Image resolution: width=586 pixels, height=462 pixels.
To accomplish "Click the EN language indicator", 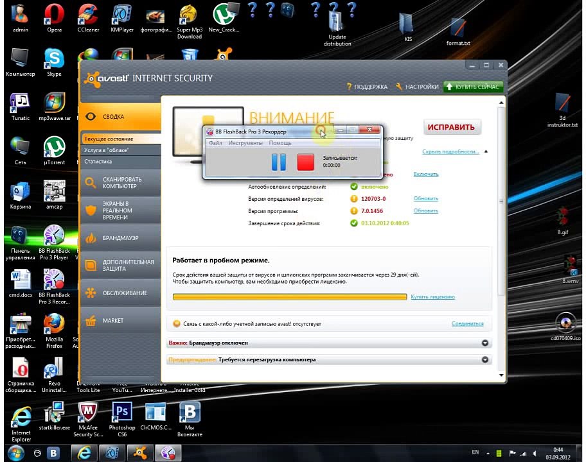I will [475, 452].
